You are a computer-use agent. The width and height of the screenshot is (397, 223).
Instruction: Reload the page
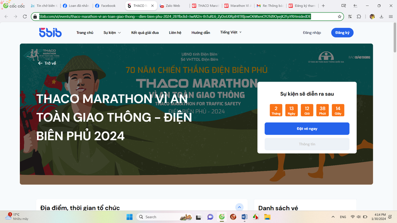[x=25, y=16]
